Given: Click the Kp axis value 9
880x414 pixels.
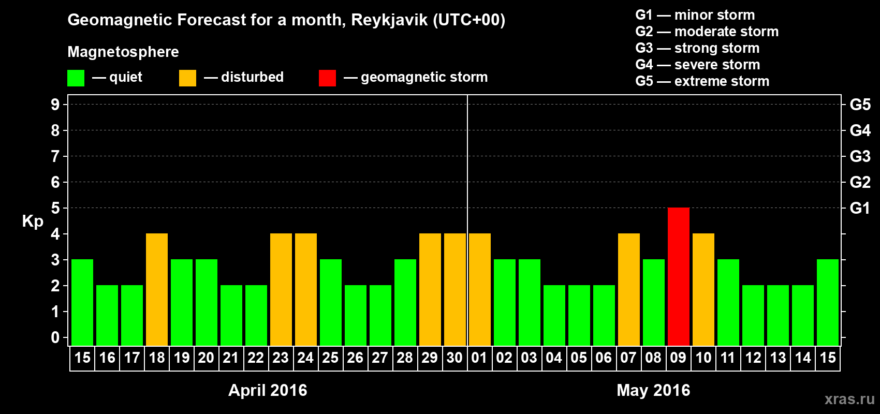Looking at the screenshot, I should click(x=55, y=105).
